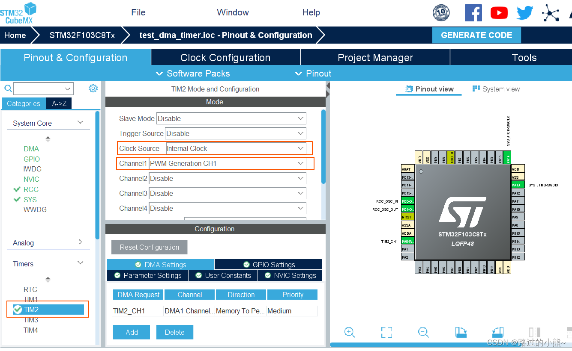Select the TIM2_CH1 DMA request row
The image size is (572, 351).
click(215, 311)
